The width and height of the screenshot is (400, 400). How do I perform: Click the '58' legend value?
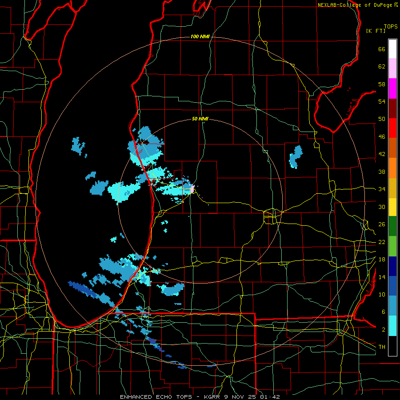point(382,84)
